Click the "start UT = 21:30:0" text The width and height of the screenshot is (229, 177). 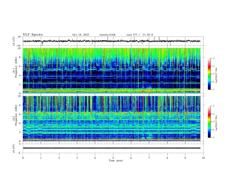[140, 35]
